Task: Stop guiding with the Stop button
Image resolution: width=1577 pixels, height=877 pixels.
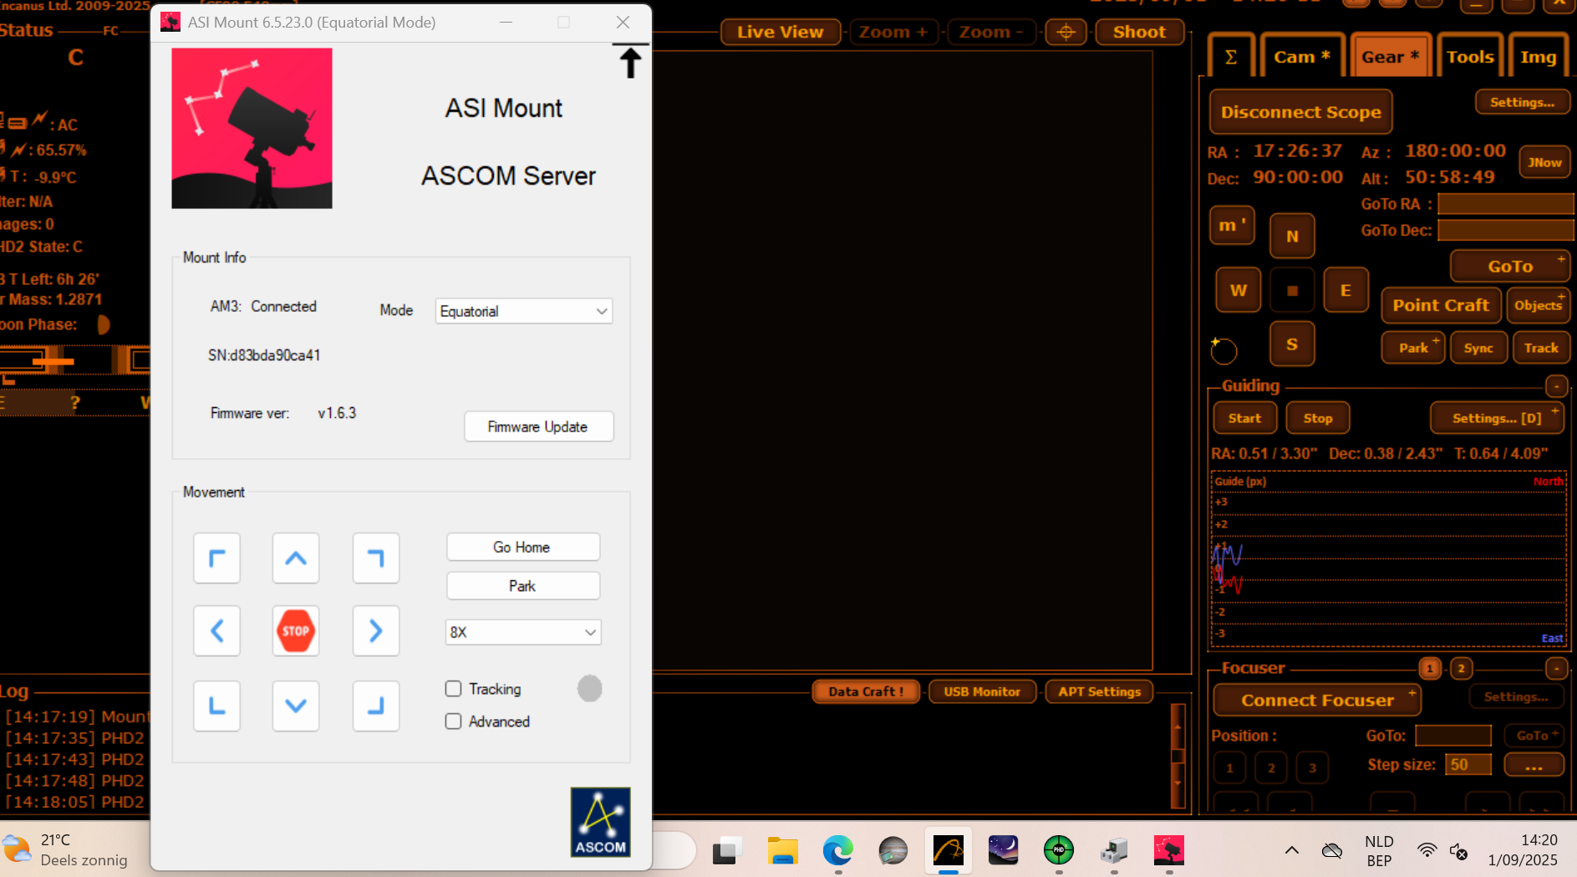Action: point(1318,418)
